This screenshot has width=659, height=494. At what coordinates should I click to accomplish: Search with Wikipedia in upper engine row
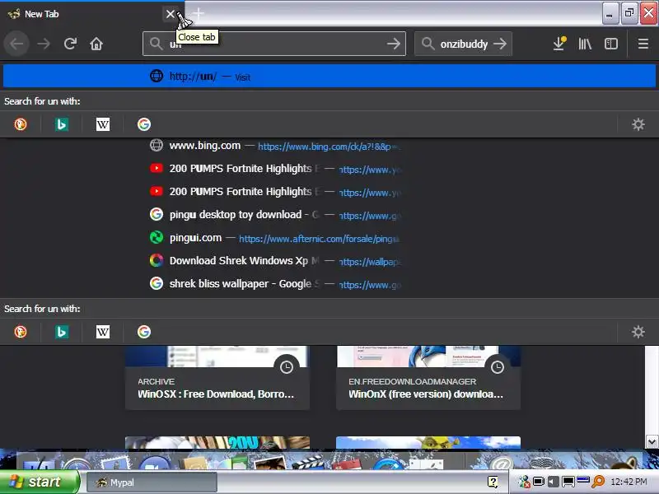(x=103, y=124)
